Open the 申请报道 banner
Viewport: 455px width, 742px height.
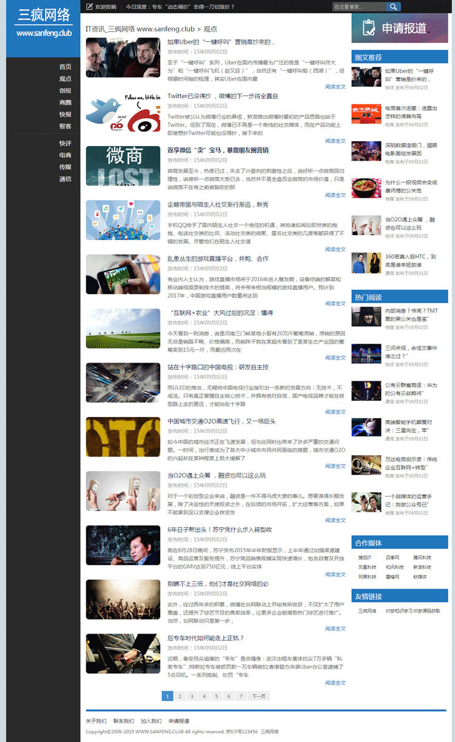coord(399,28)
